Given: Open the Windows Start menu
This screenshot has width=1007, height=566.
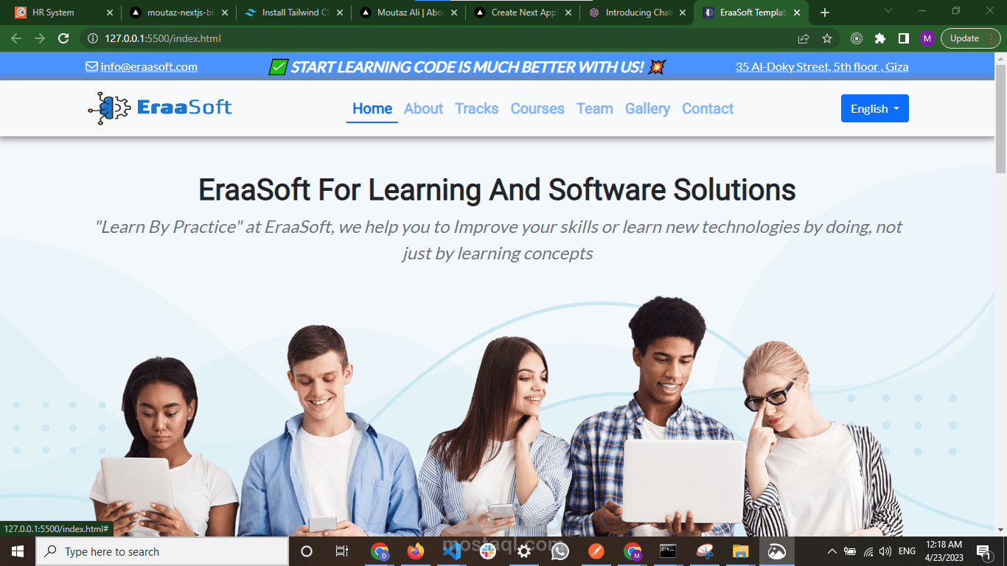Looking at the screenshot, I should click(x=18, y=551).
